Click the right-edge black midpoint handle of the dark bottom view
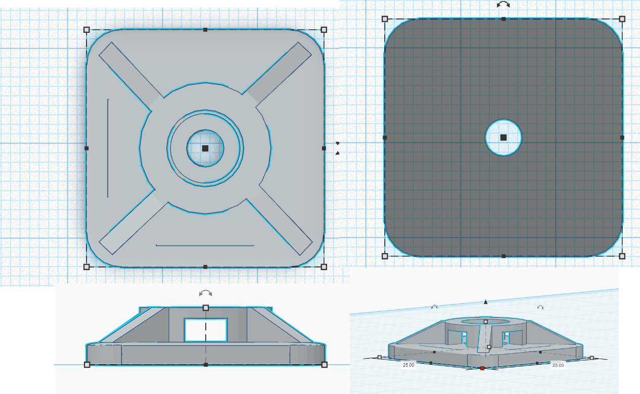Viewport: 640px width, 394px height. pyautogui.click(x=622, y=137)
